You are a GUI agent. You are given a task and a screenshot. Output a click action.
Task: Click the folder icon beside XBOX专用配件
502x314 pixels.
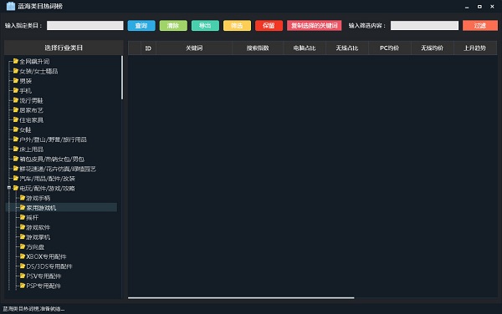(x=23, y=256)
